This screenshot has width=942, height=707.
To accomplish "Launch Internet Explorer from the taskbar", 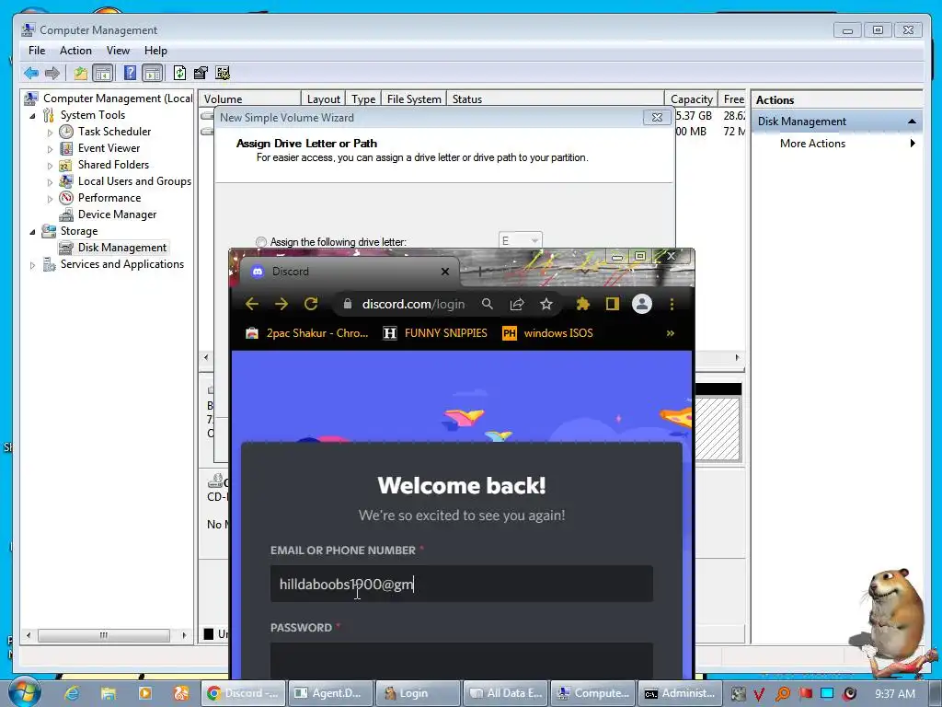I will tap(72, 693).
